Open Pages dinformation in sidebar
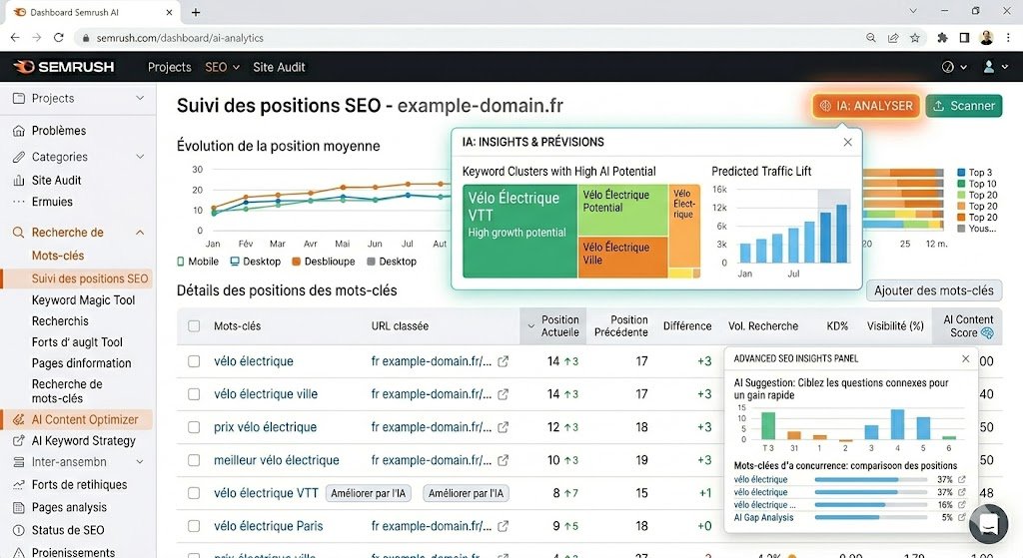 [82, 363]
